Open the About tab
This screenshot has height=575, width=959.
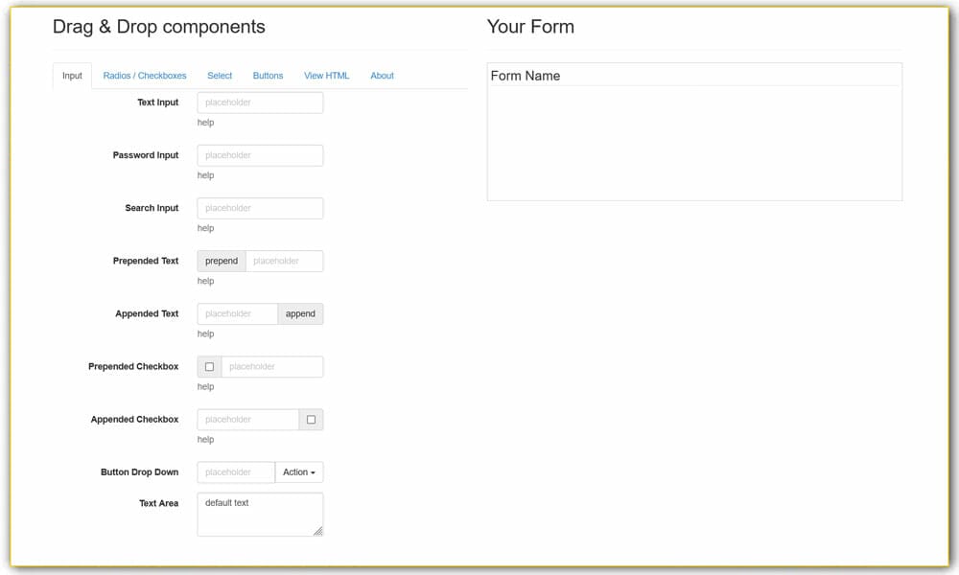pos(382,76)
